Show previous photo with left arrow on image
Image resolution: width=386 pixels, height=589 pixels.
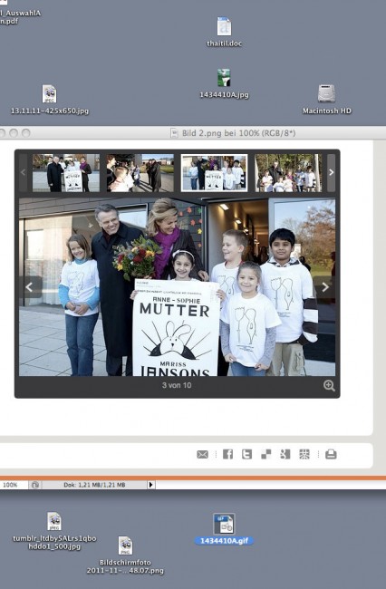30,287
